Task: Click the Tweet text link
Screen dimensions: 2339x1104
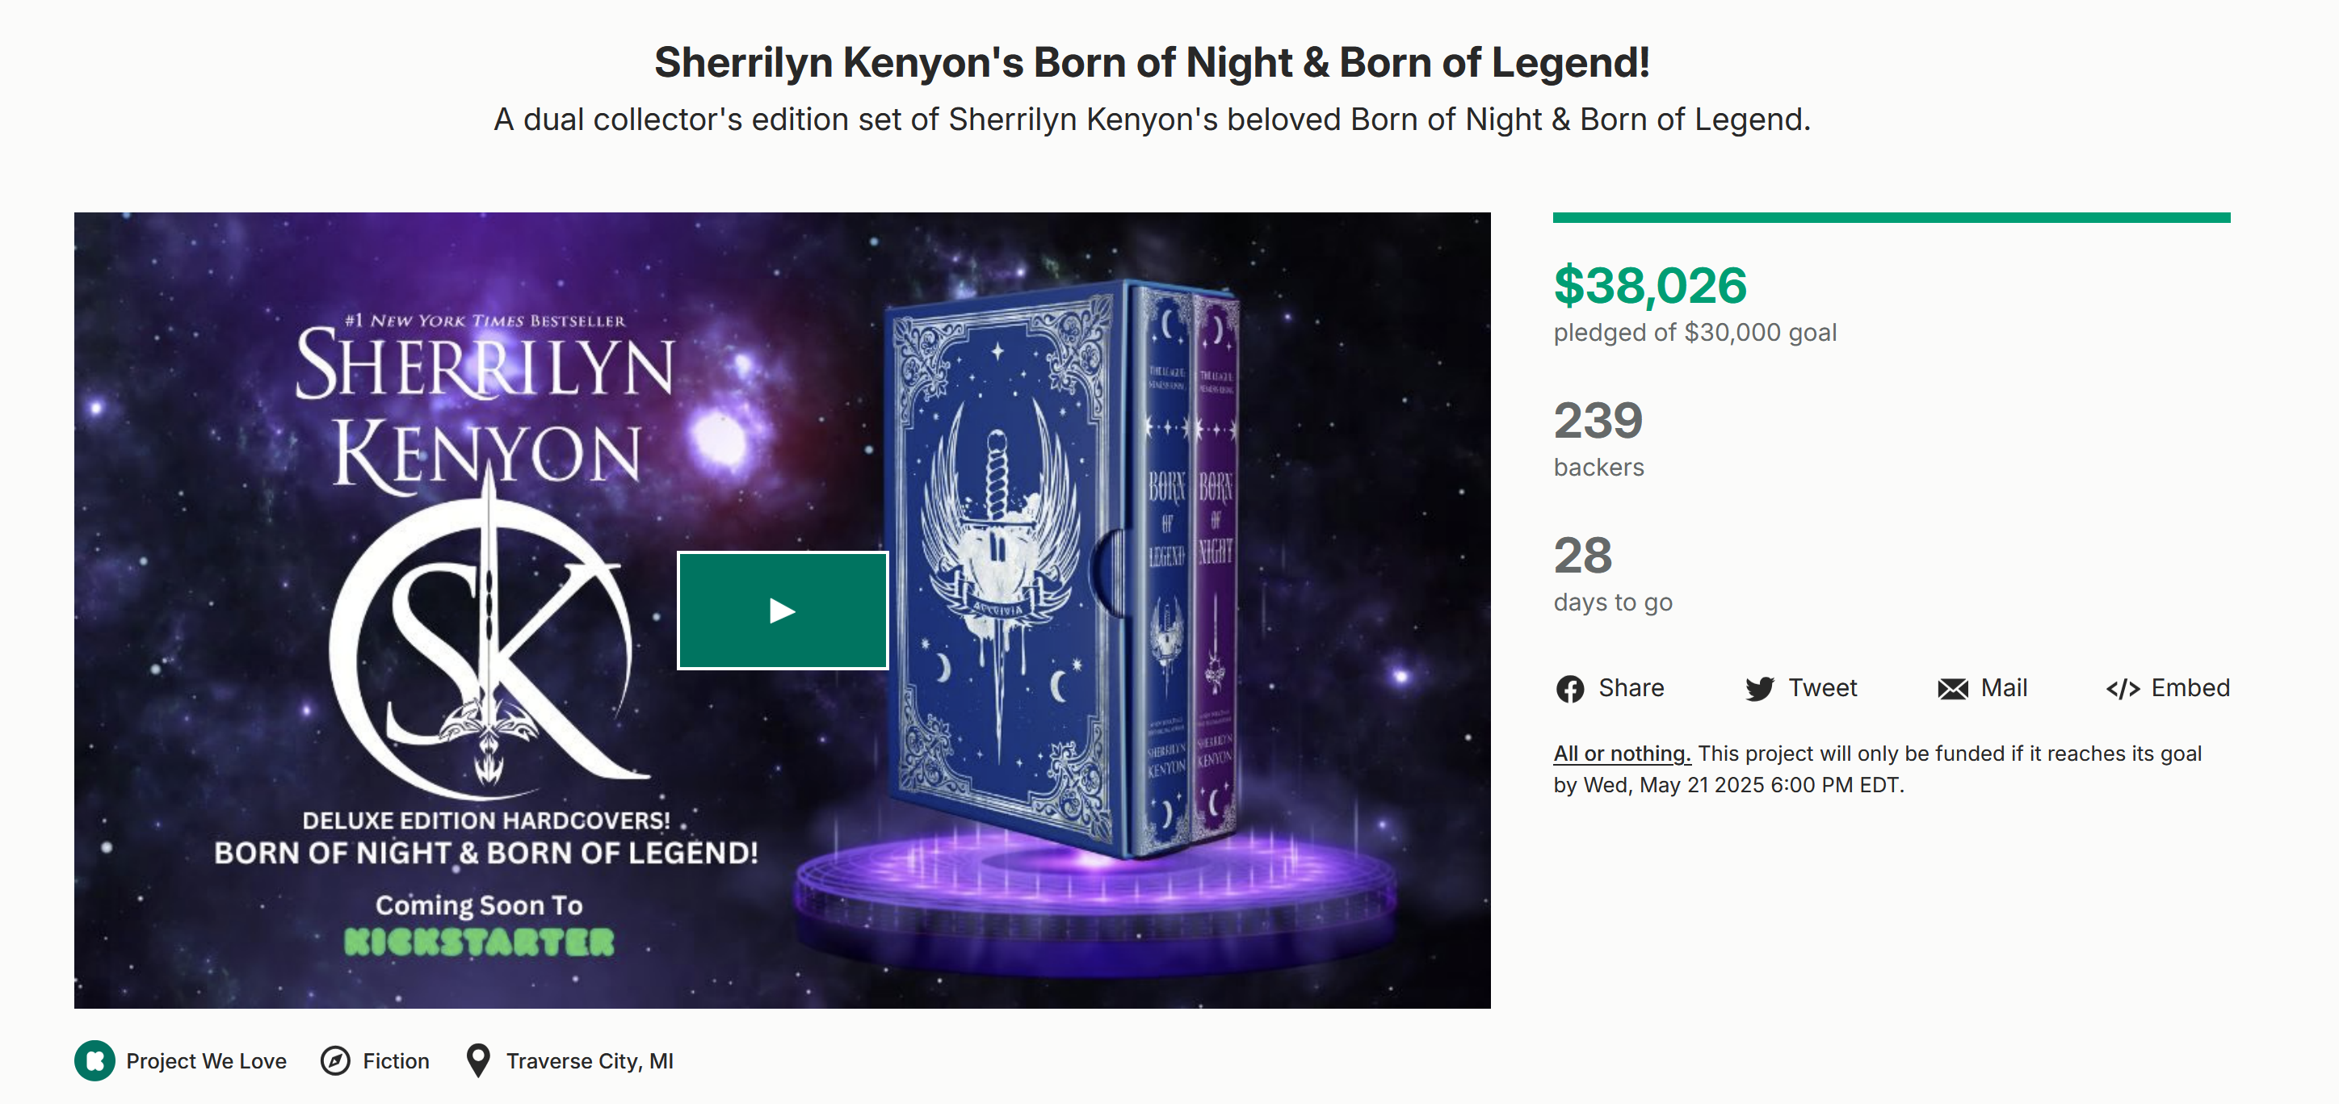Action: click(1822, 688)
